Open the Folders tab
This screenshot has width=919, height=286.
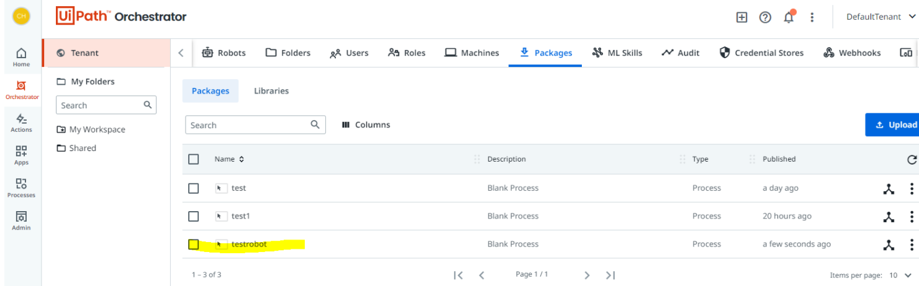point(288,53)
